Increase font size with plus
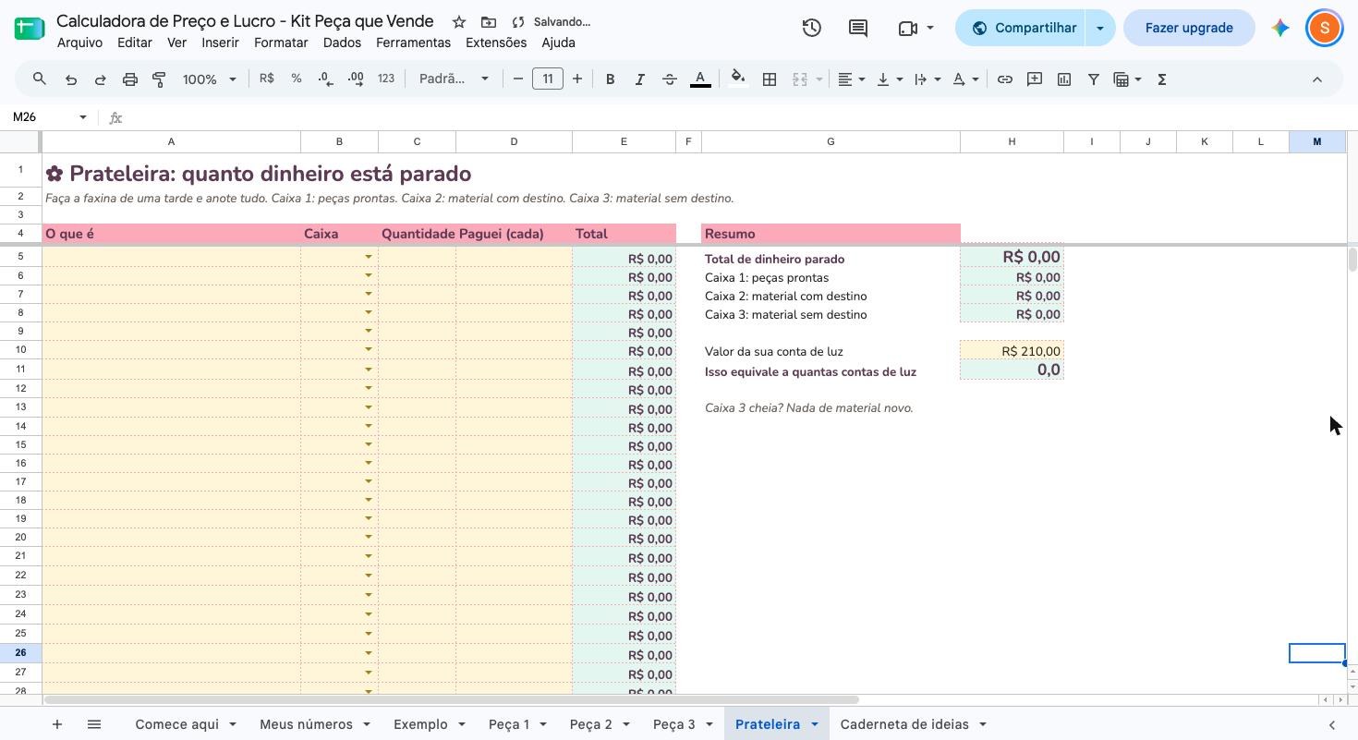The width and height of the screenshot is (1358, 740). tap(577, 79)
